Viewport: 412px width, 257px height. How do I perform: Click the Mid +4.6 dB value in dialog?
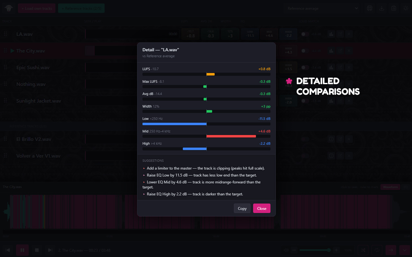264,131
